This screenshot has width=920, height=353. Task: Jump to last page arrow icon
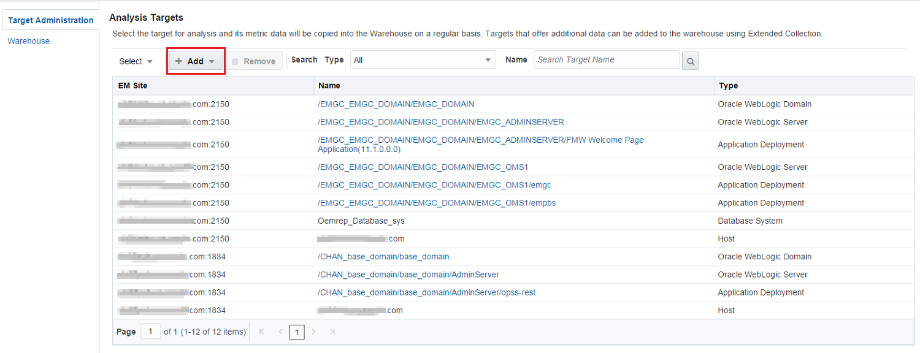[332, 332]
